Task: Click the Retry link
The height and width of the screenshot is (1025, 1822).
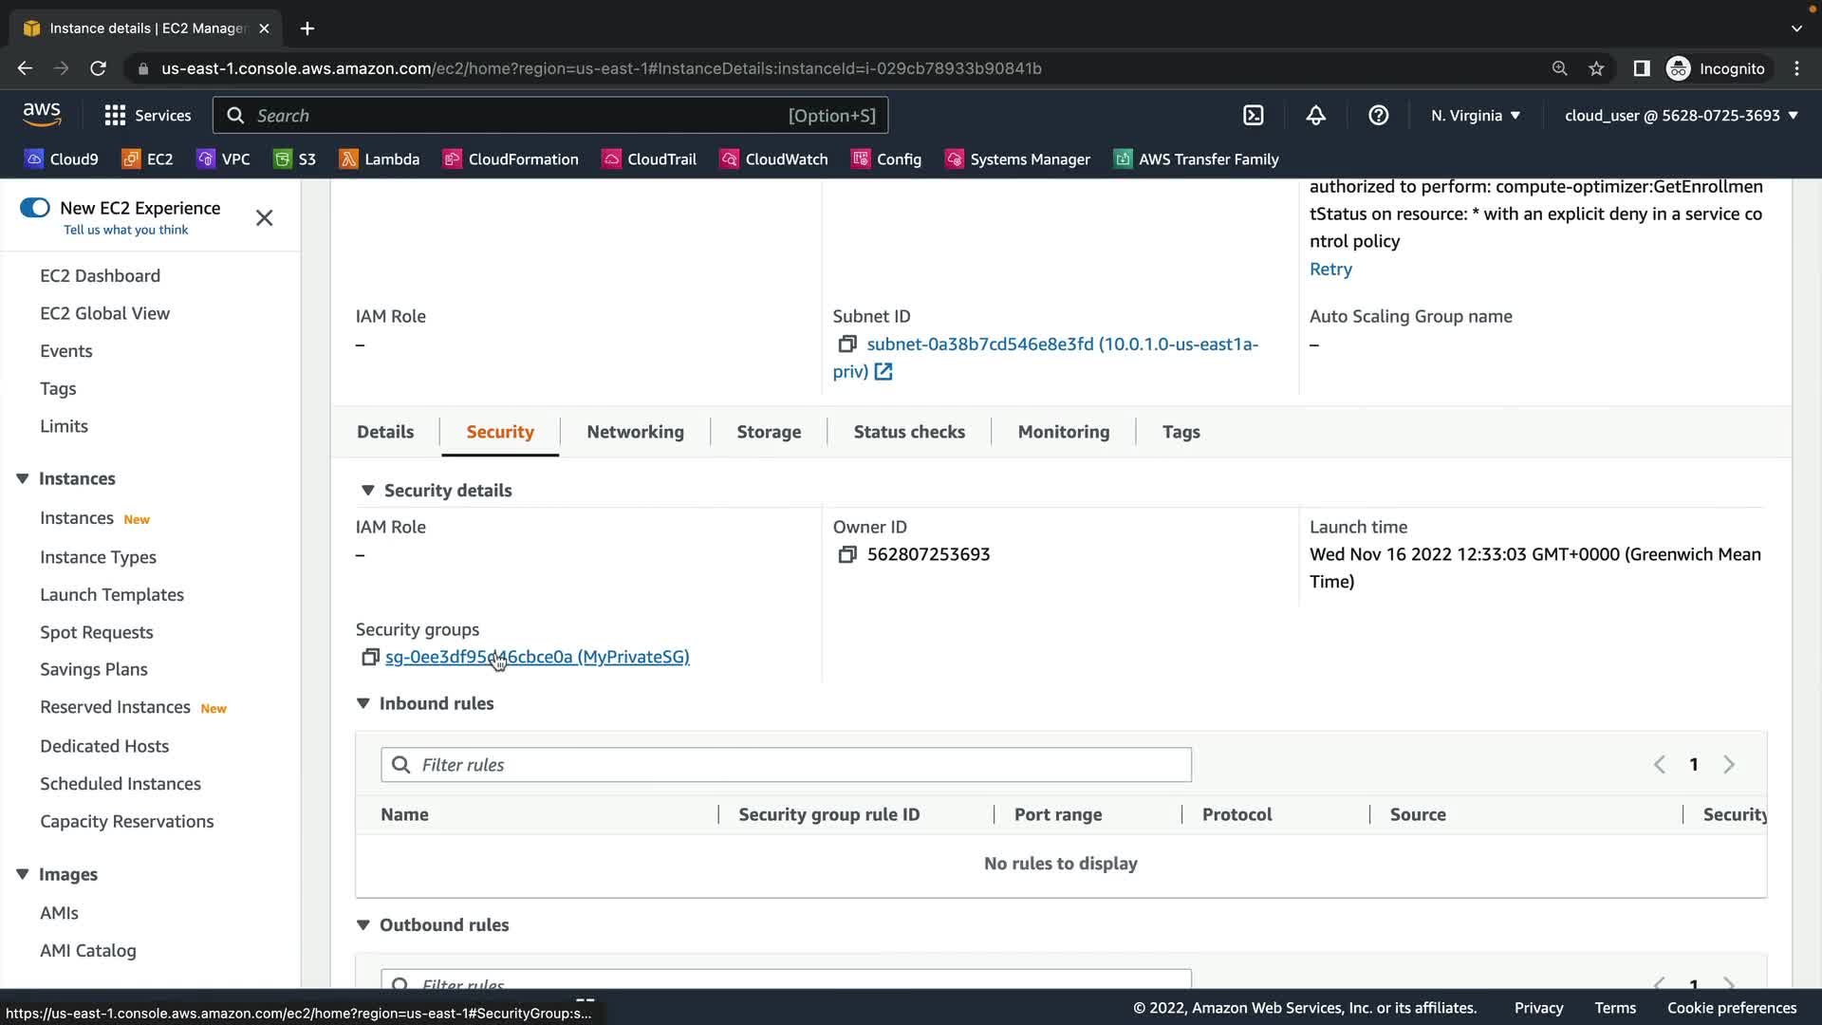Action: coord(1330,269)
